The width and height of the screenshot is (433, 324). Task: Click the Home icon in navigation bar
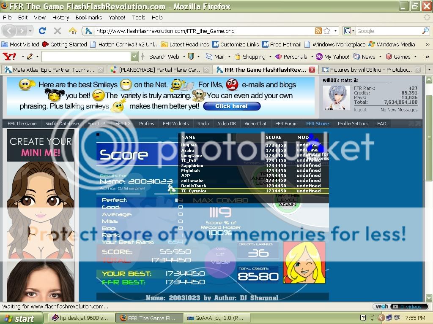tap(73, 31)
